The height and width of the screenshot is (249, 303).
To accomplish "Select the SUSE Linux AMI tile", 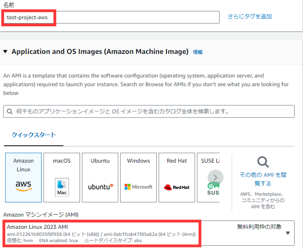I will 208,178.
